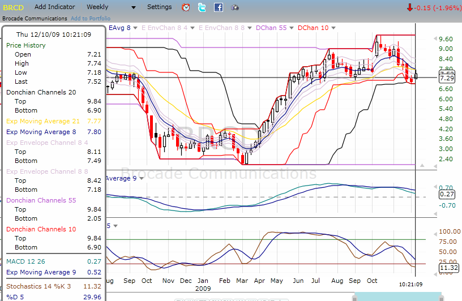The width and height of the screenshot is (462, 301).
Task: Click the Brocade Communications company name
Action: 35,18
